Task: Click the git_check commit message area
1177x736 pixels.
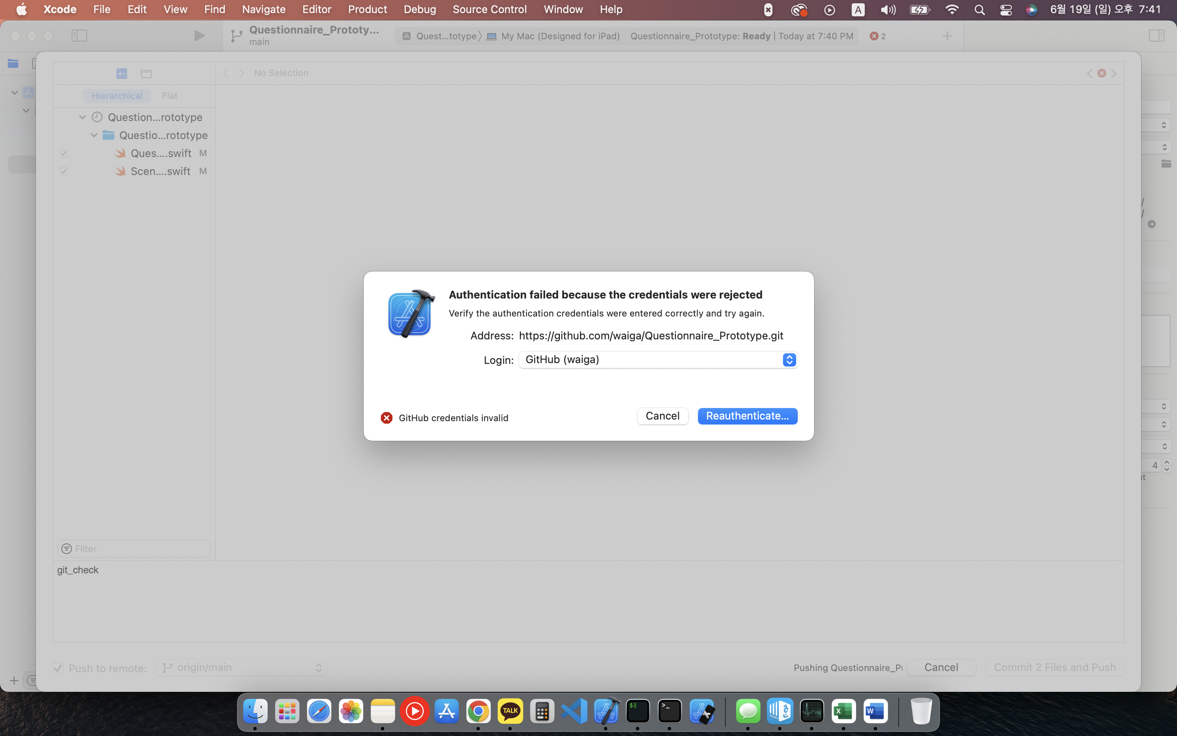Action: (x=588, y=601)
